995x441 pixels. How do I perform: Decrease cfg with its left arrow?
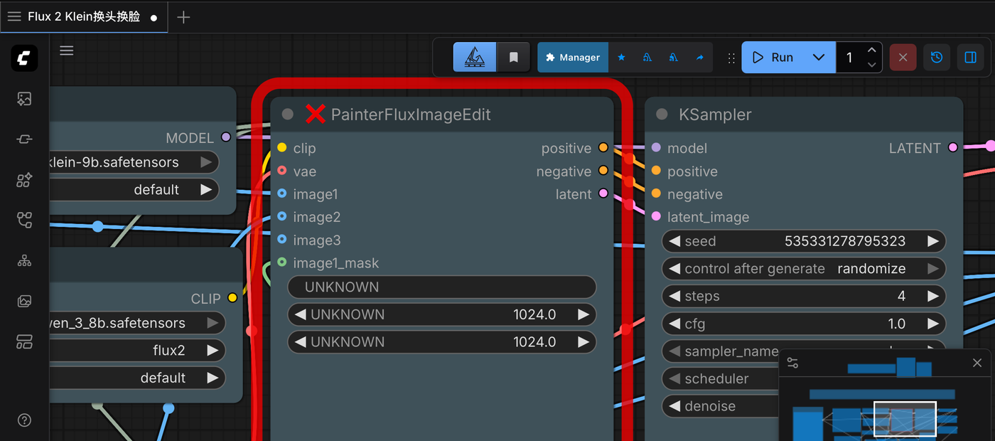click(x=674, y=324)
